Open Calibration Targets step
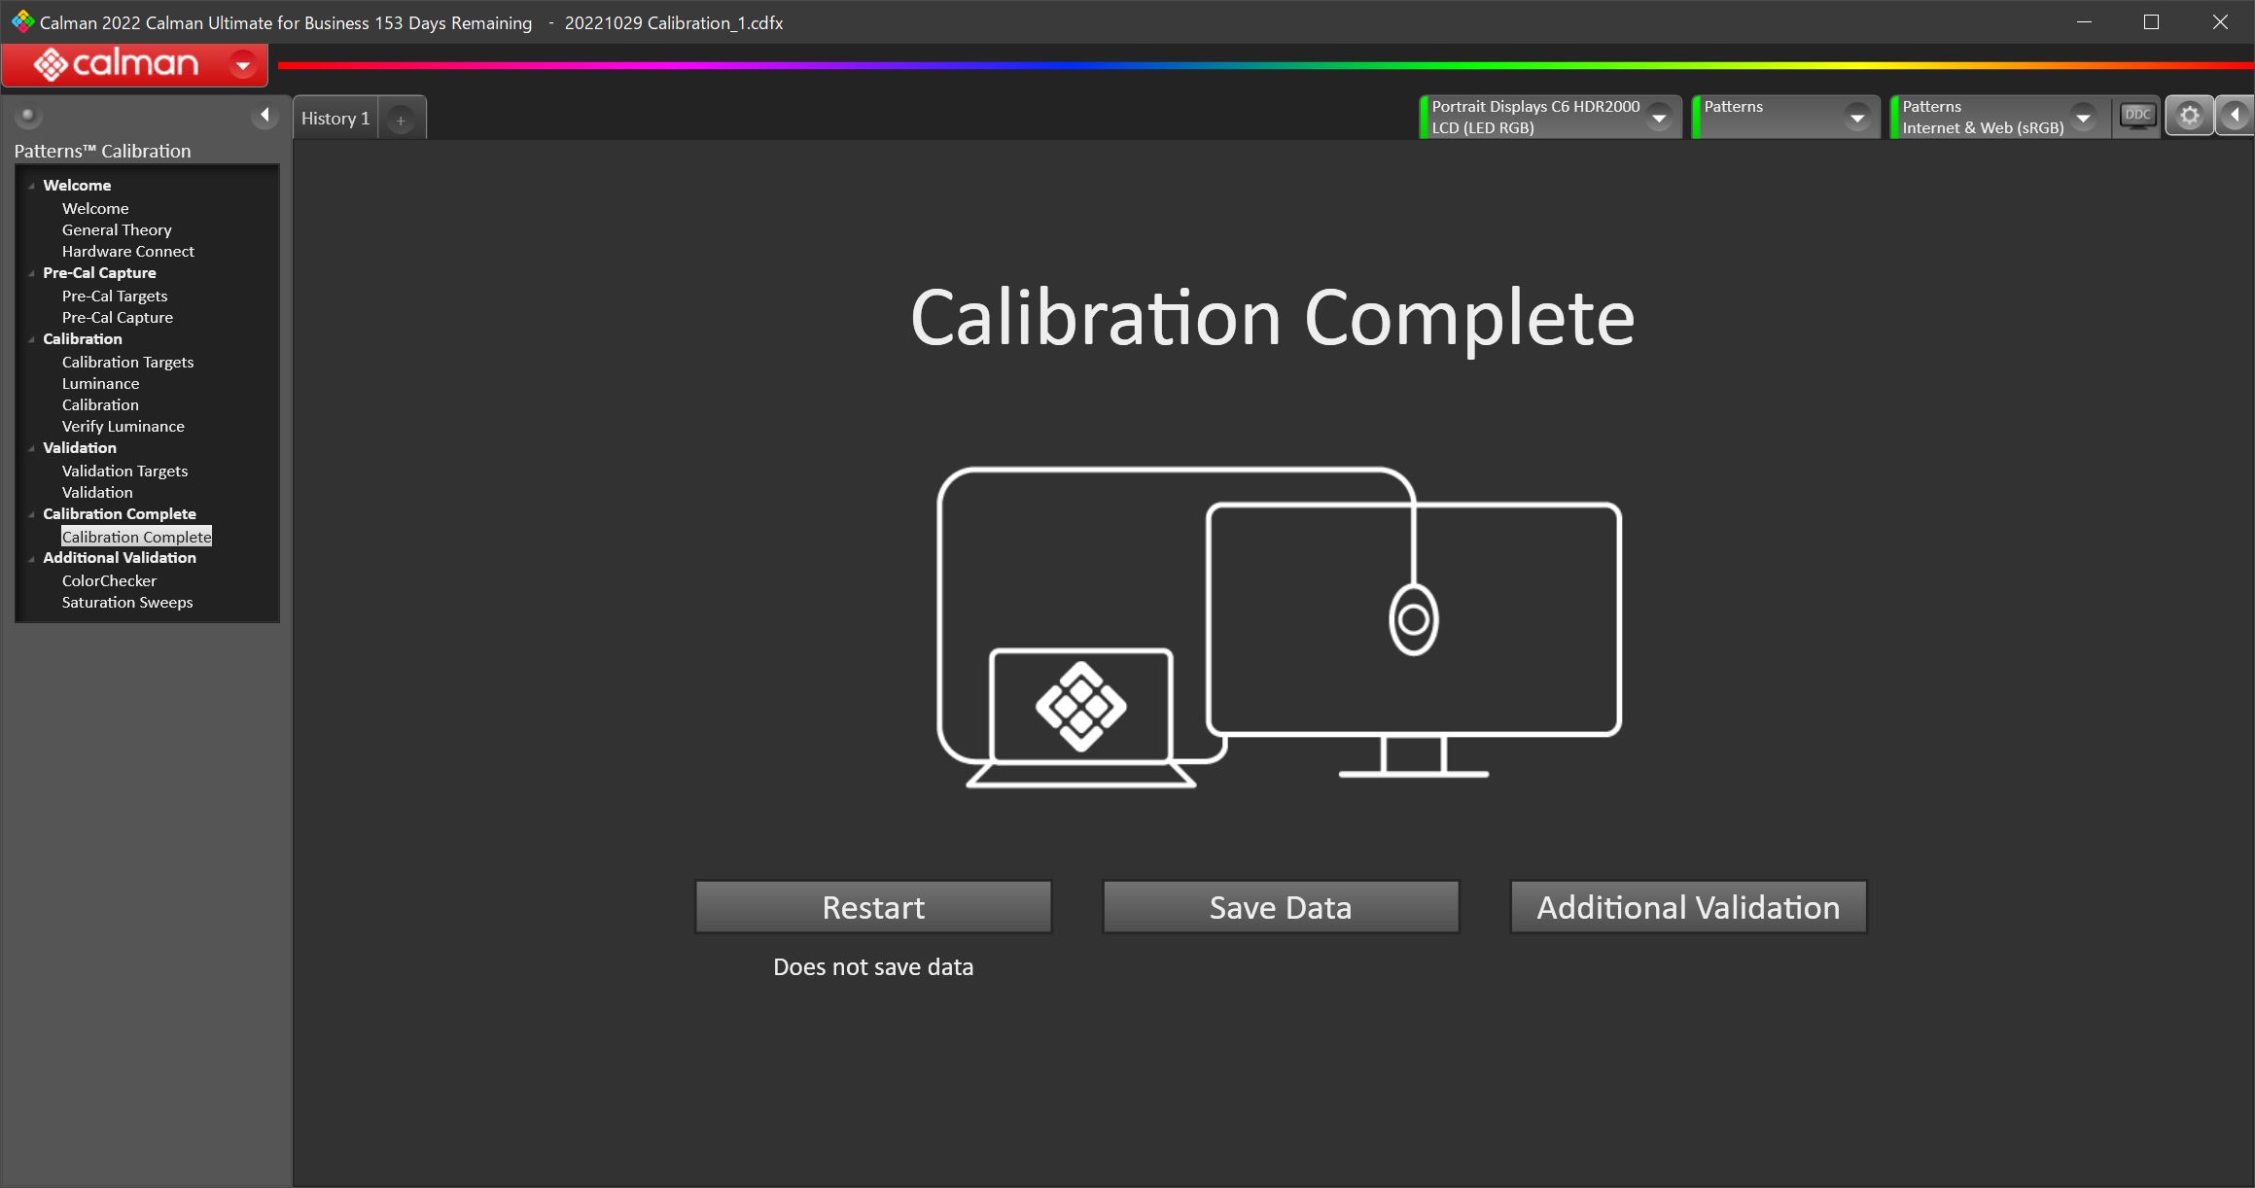The height and width of the screenshot is (1188, 2255). coord(127,362)
